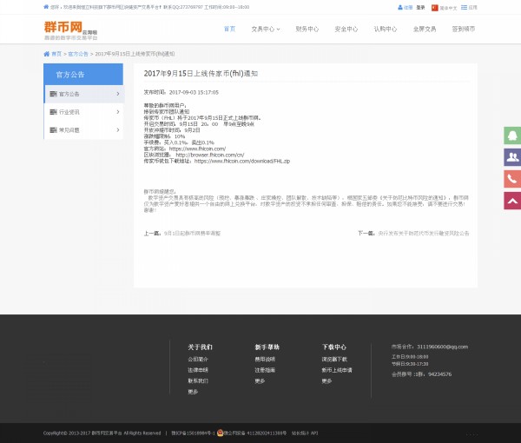Viewport: 521px width, 443px height.
Task: Click 法律申明 in the footer
Action: [x=198, y=370]
